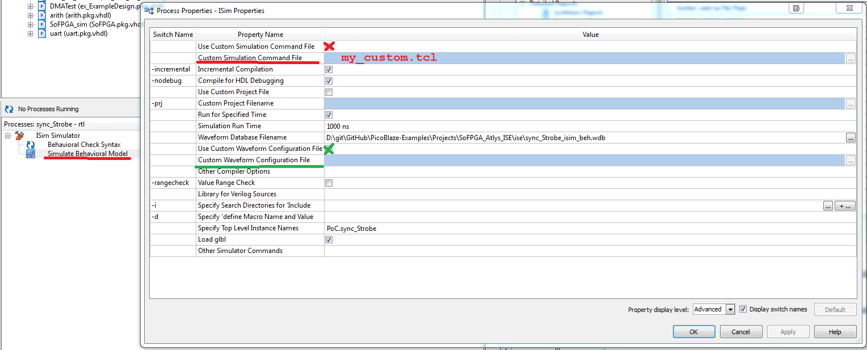
Task: Click the Custom Project Filename value field
Action: [x=584, y=103]
